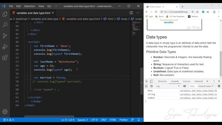Show more DevTools tabs with the chevron
Image resolution: width=222 pixels, height=125 pixels.
[x=207, y=81]
